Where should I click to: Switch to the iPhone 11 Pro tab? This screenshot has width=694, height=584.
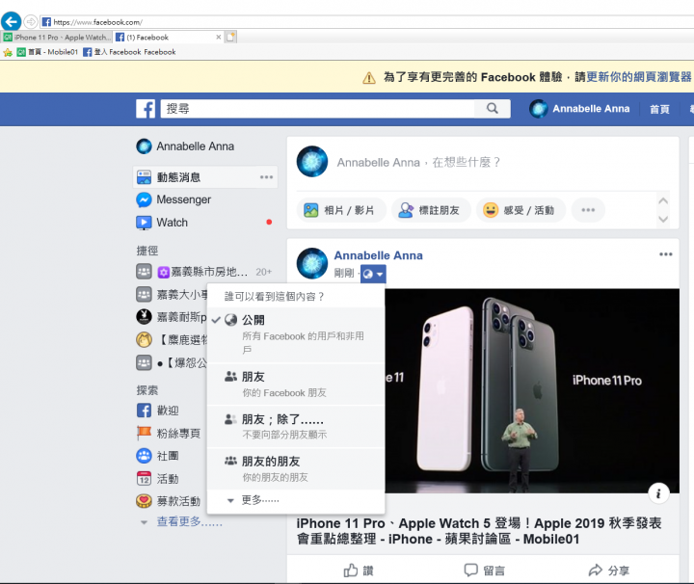[57, 38]
